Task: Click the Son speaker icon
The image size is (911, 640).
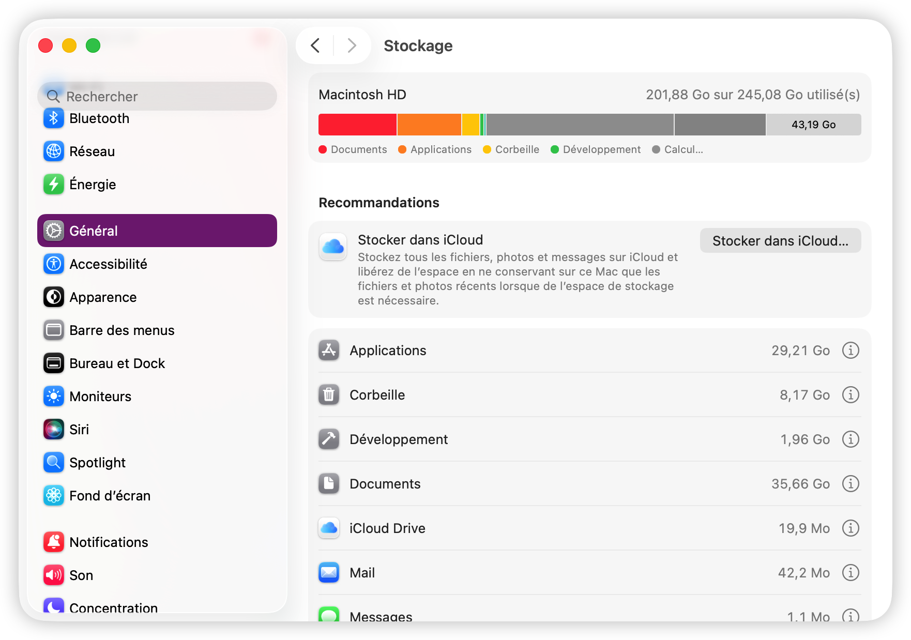Action: 54,575
